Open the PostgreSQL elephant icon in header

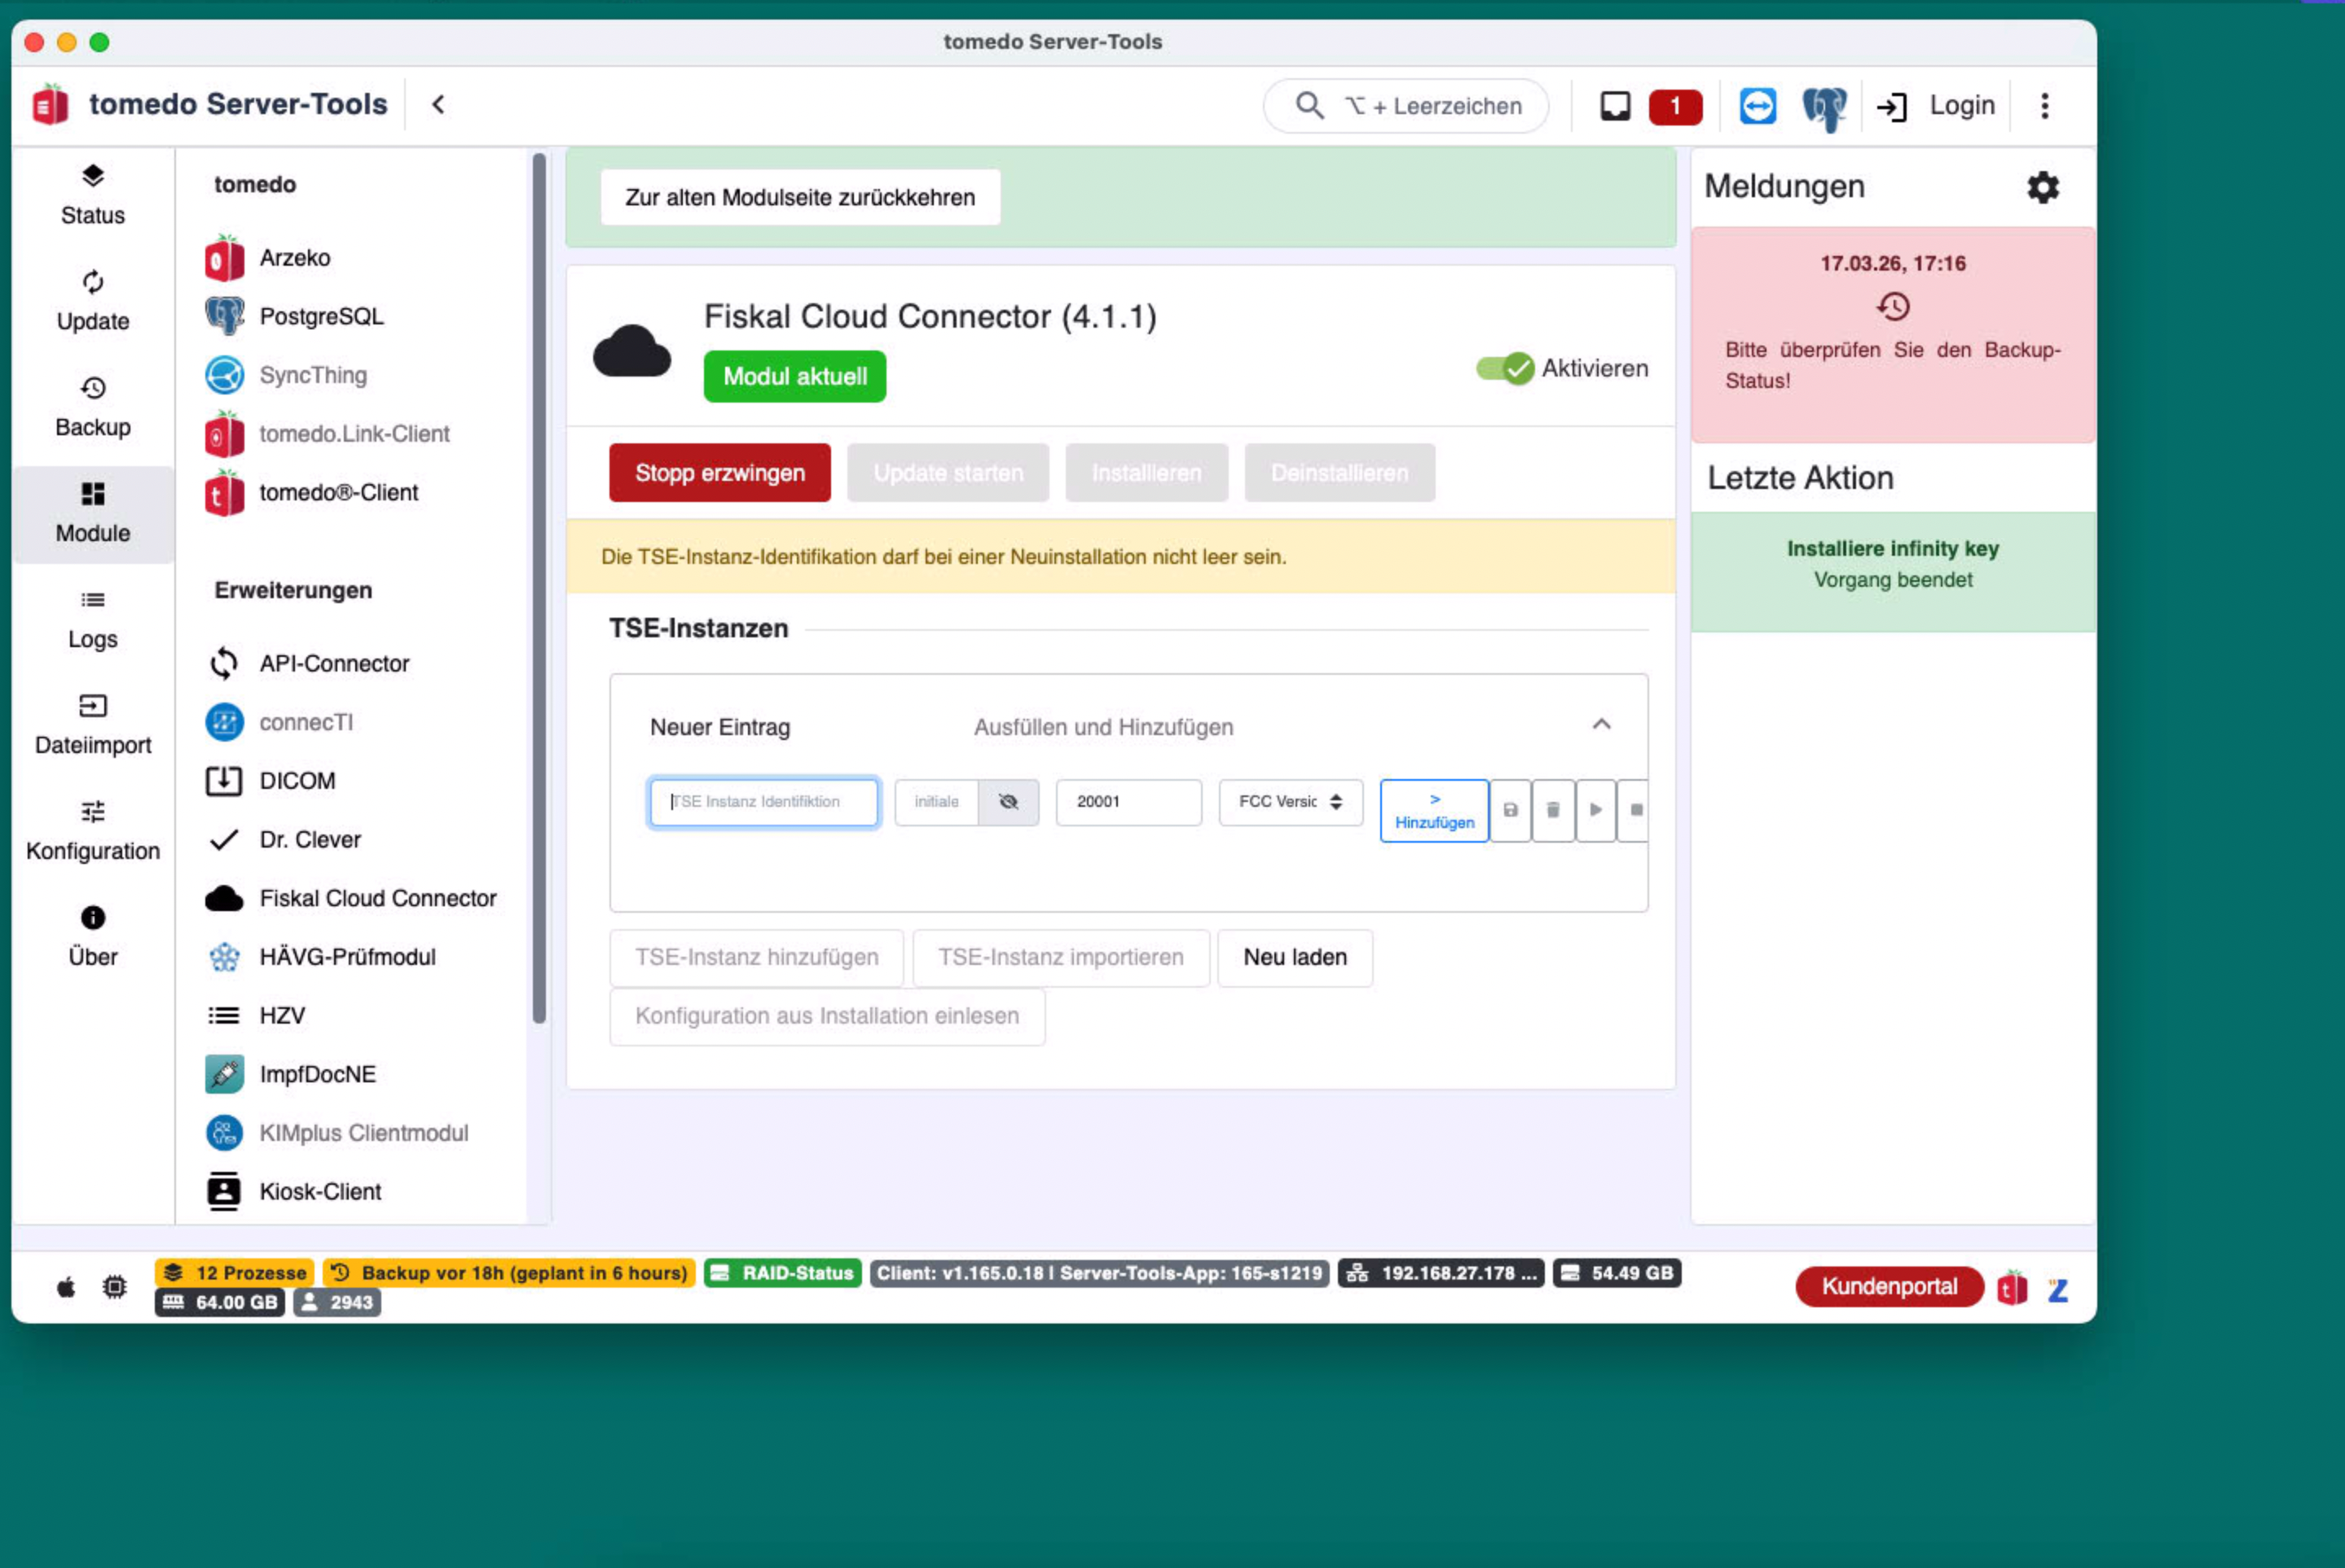[1824, 106]
